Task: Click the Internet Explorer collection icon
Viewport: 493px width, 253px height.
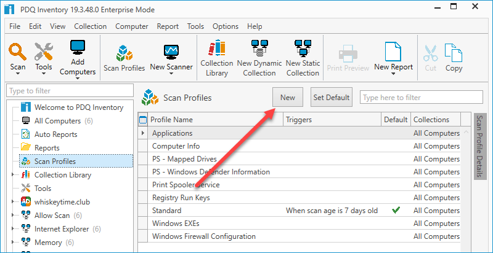Action: pyautogui.click(x=25, y=229)
